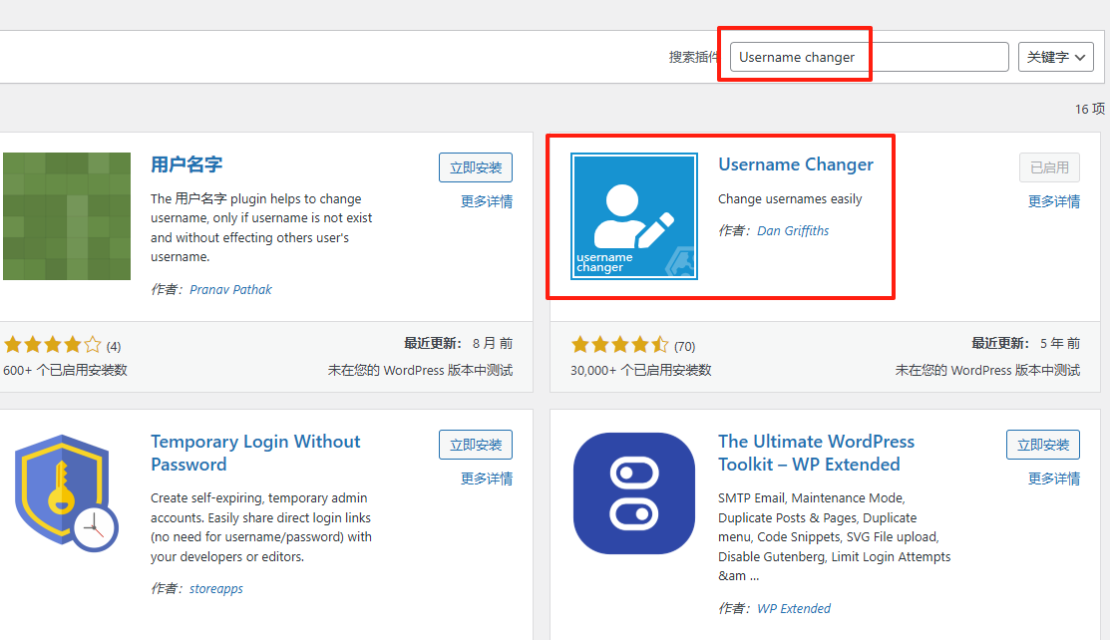
Task: Click the WP Extended SMTP Email description text
Action: tap(834, 537)
